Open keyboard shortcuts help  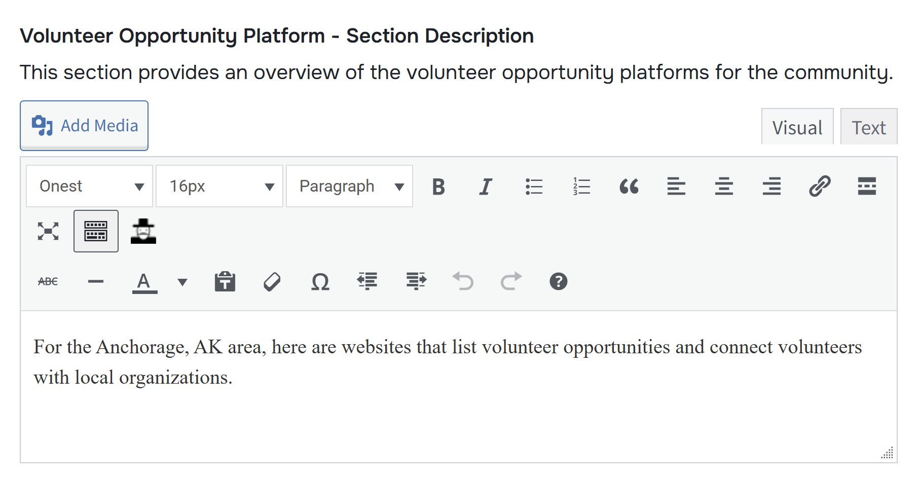[558, 281]
